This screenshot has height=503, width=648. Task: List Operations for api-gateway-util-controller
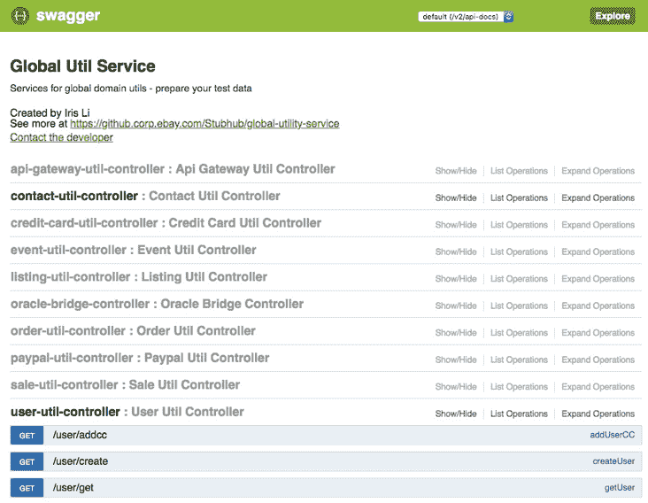519,171
